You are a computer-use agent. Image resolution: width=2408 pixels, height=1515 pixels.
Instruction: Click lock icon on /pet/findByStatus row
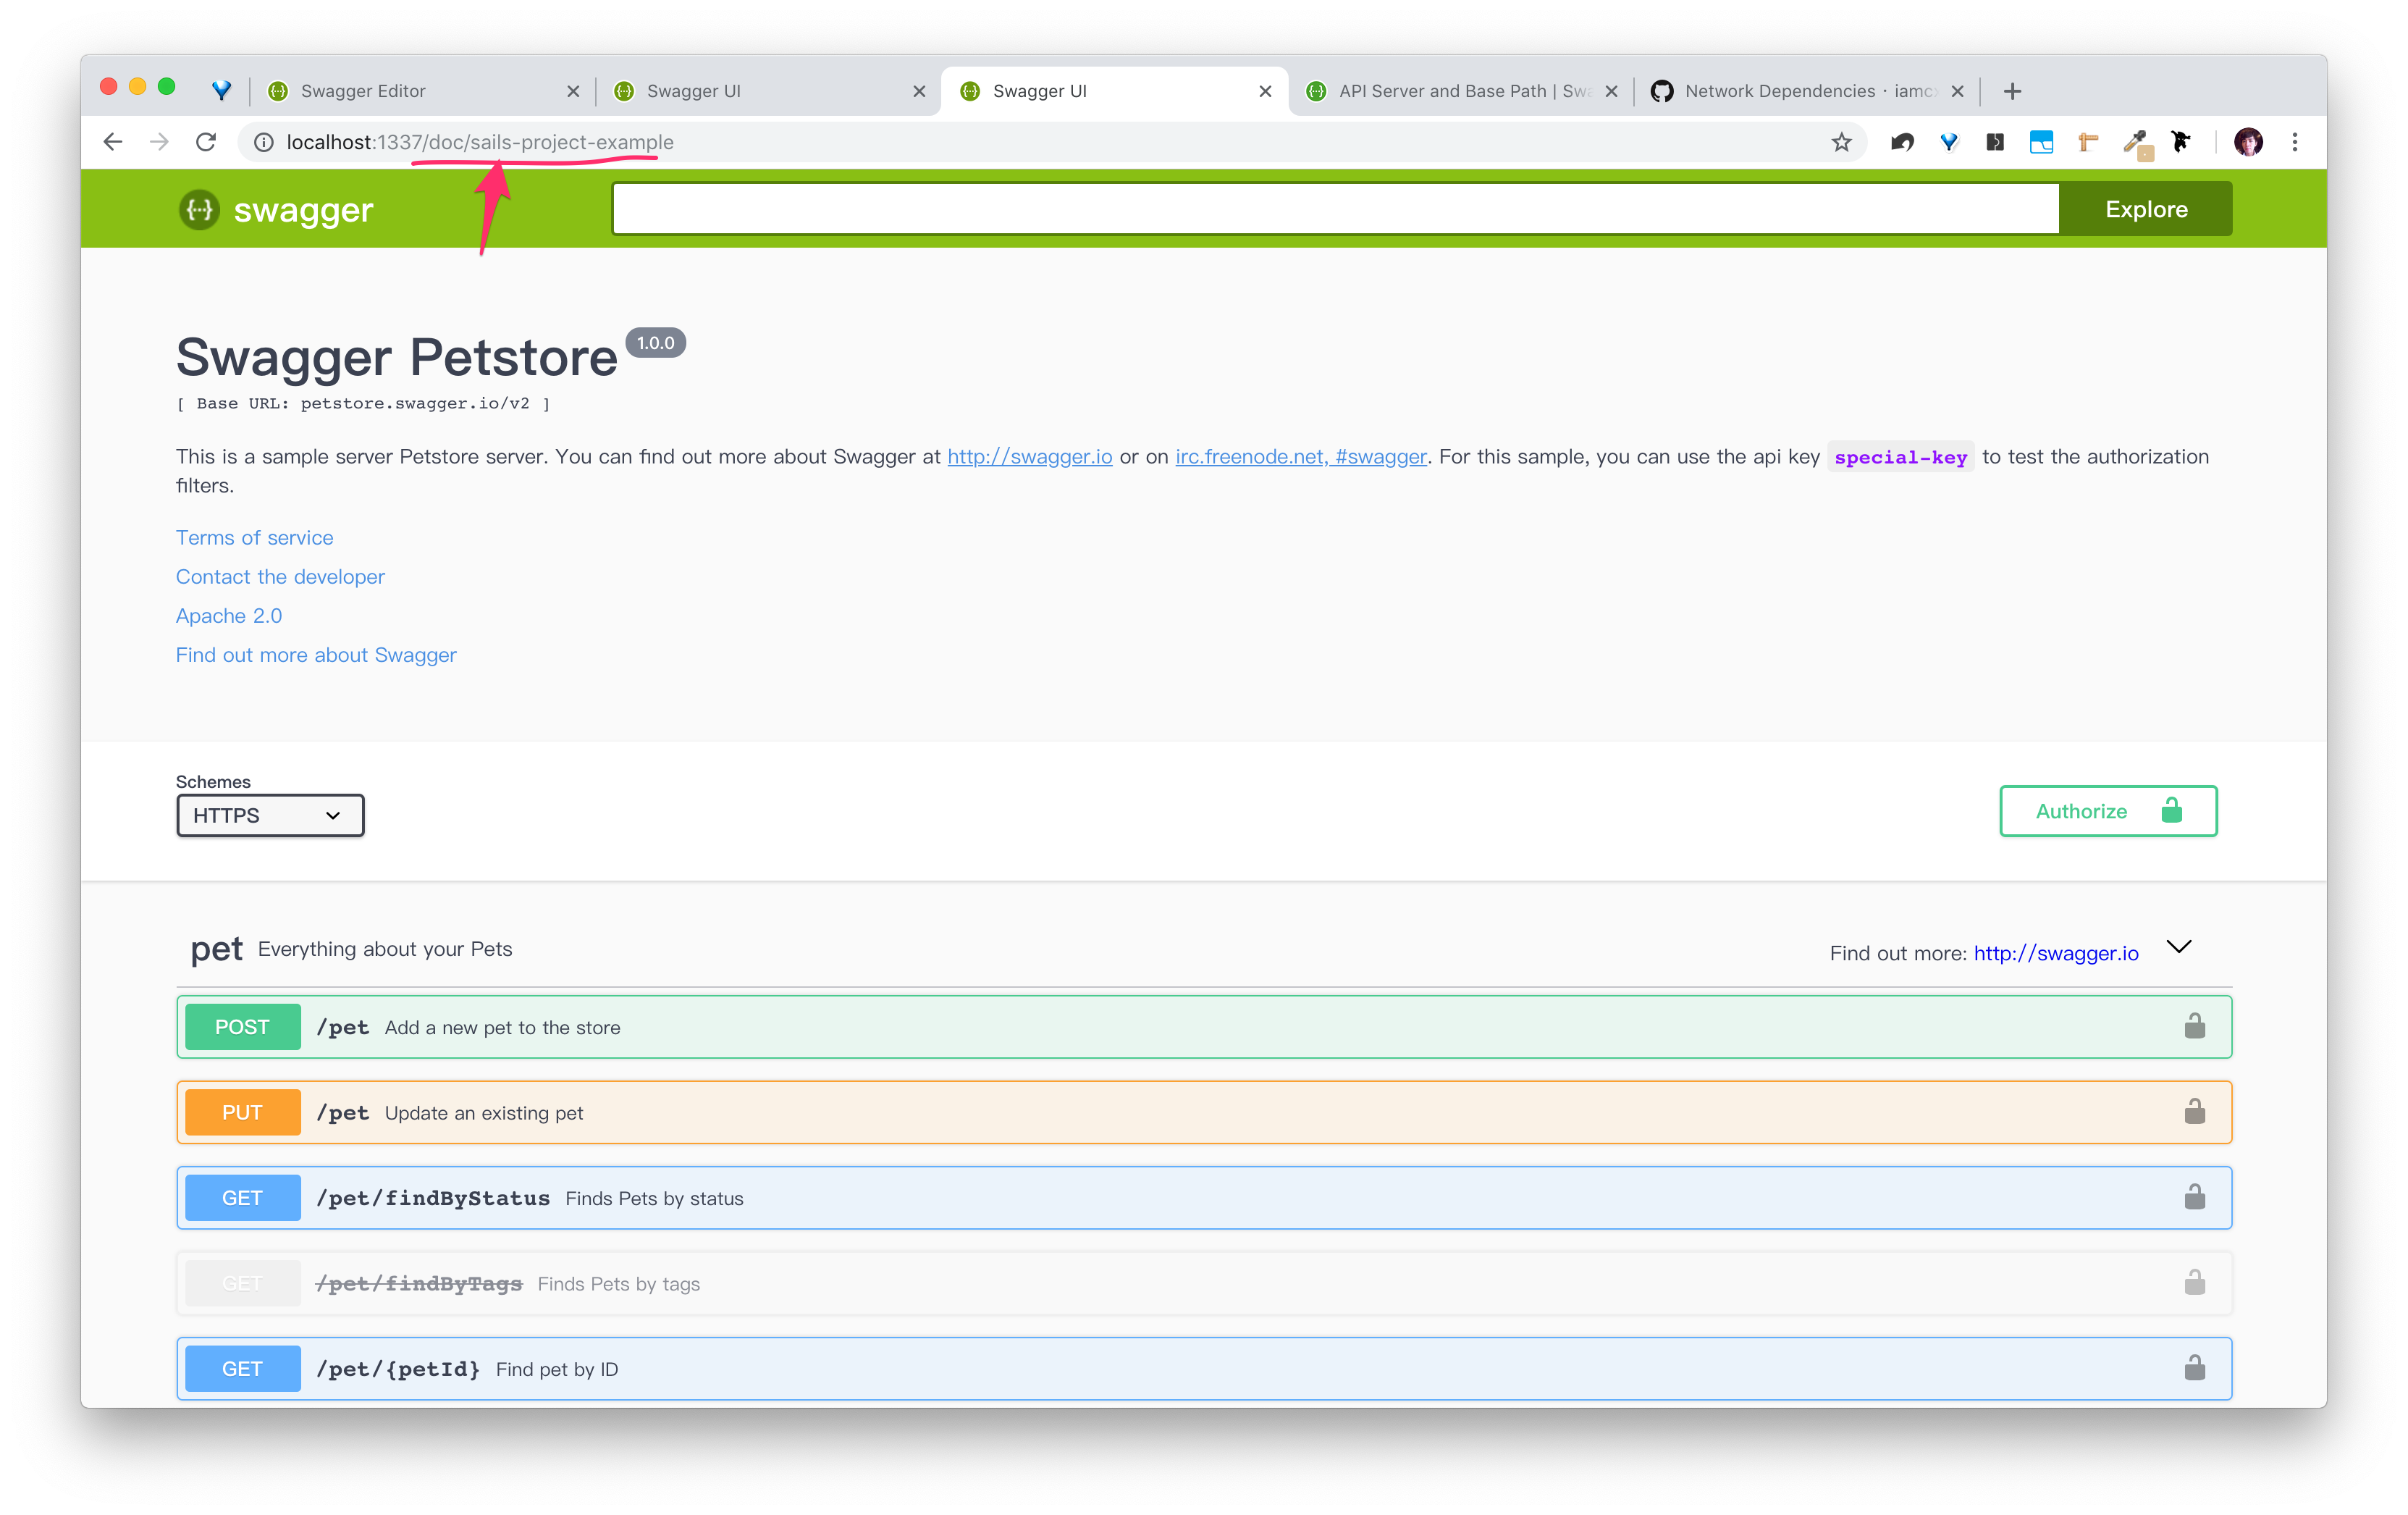click(x=2194, y=1197)
